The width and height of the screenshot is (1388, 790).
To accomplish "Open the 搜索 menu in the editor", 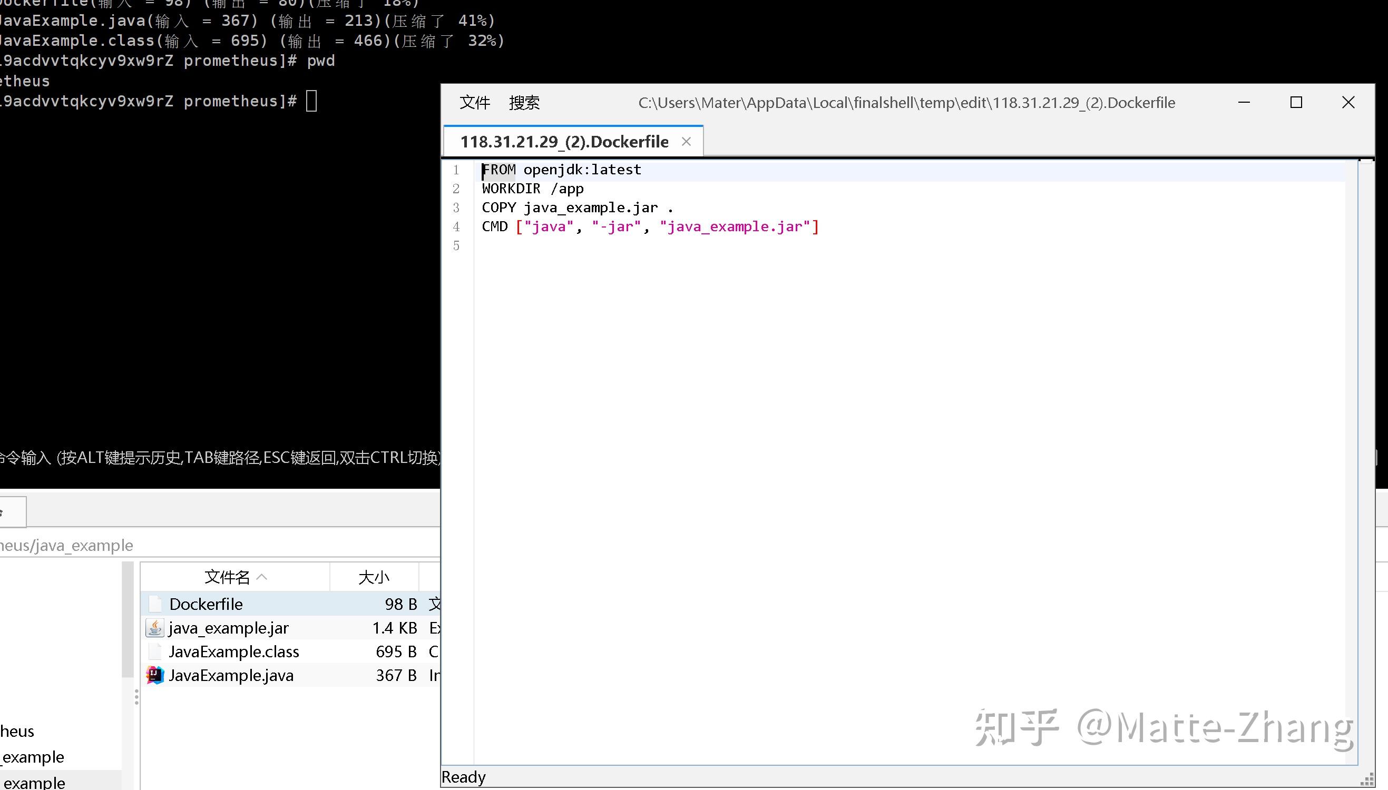I will pos(523,103).
